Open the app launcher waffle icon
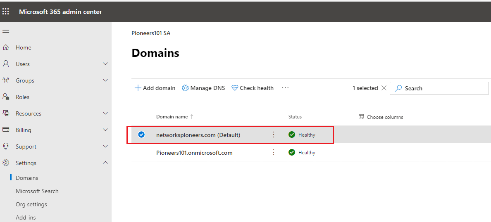491x222 pixels. pos(6,12)
